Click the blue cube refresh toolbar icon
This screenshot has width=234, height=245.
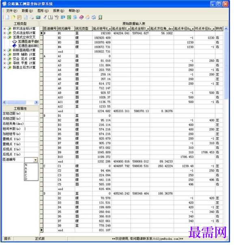coord(94,17)
